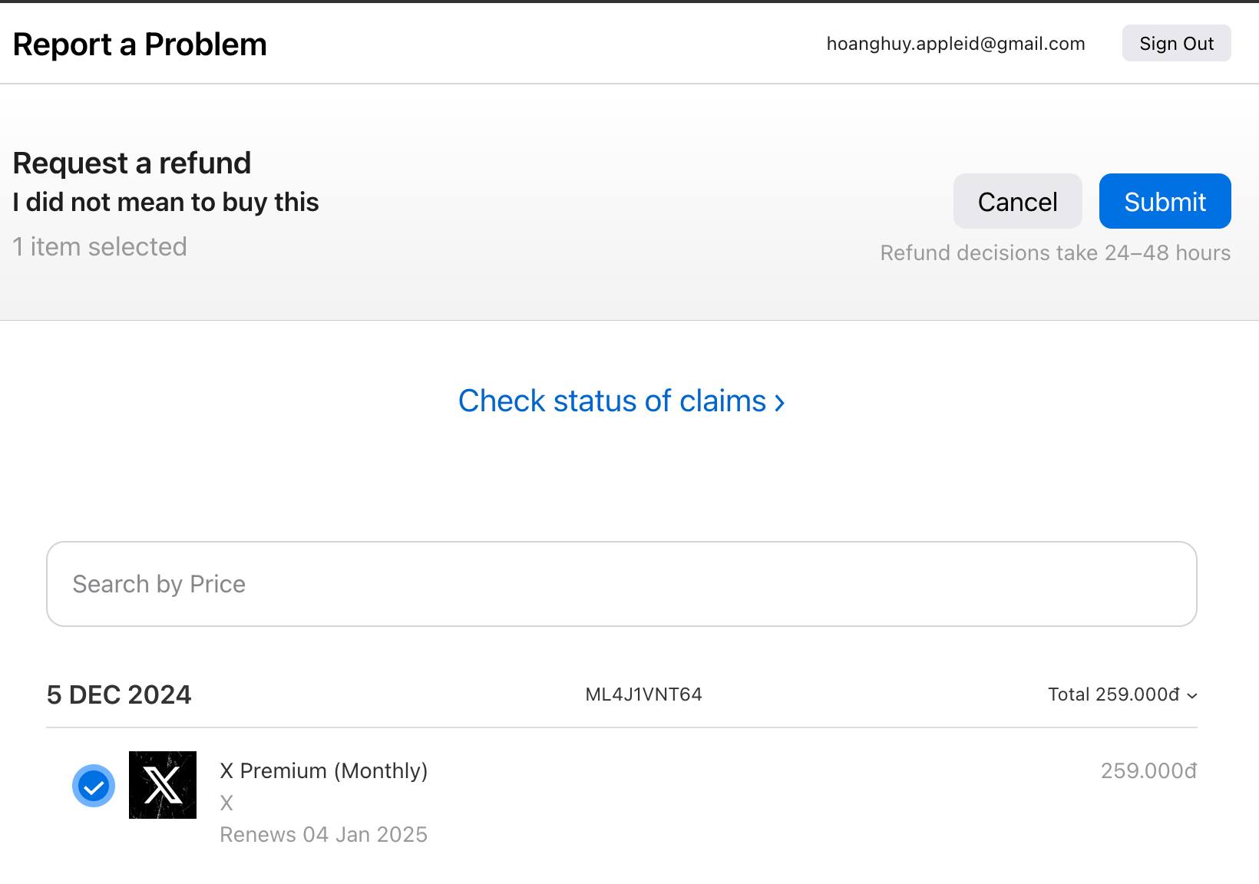Click the Renews 04 Jan 2025 text
Image resolution: width=1259 pixels, height=884 pixels.
(323, 834)
